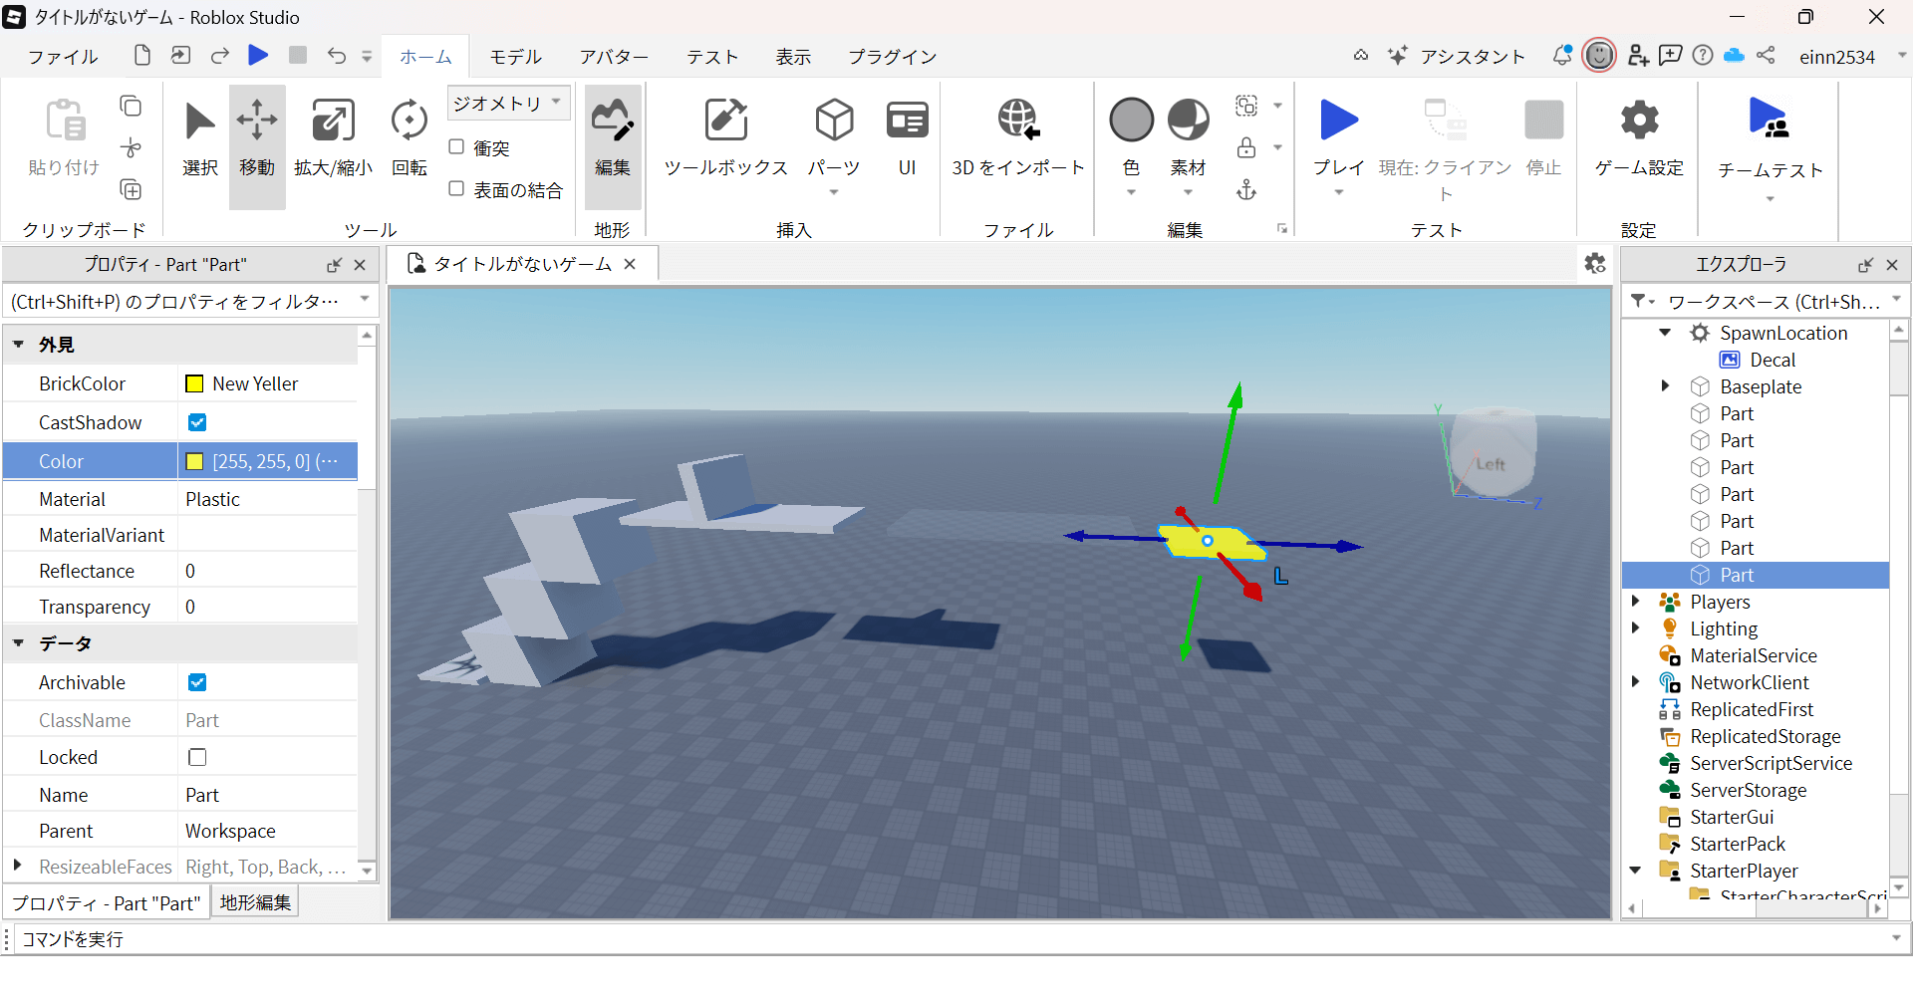
Task: Click the duplicate icon in クリップボード
Action: point(131,189)
